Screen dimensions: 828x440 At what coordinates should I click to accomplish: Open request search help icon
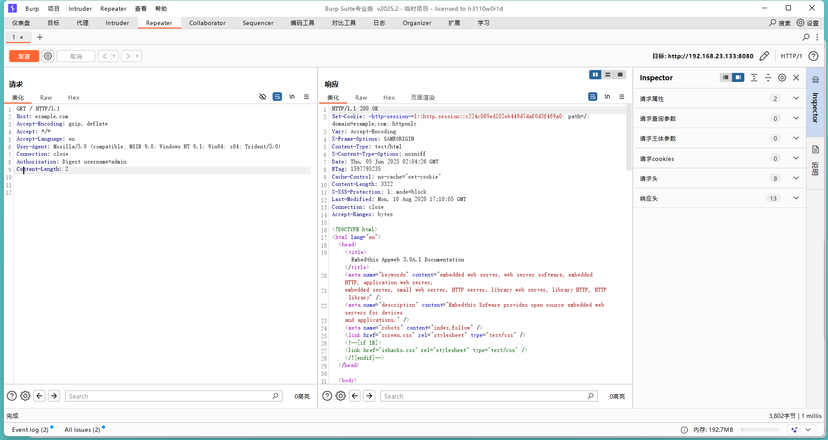(12, 396)
